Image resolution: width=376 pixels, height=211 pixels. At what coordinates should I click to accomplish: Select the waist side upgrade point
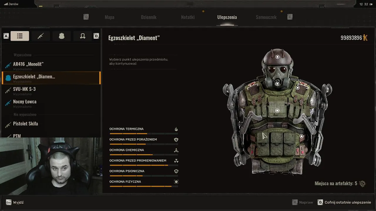[x=301, y=136]
